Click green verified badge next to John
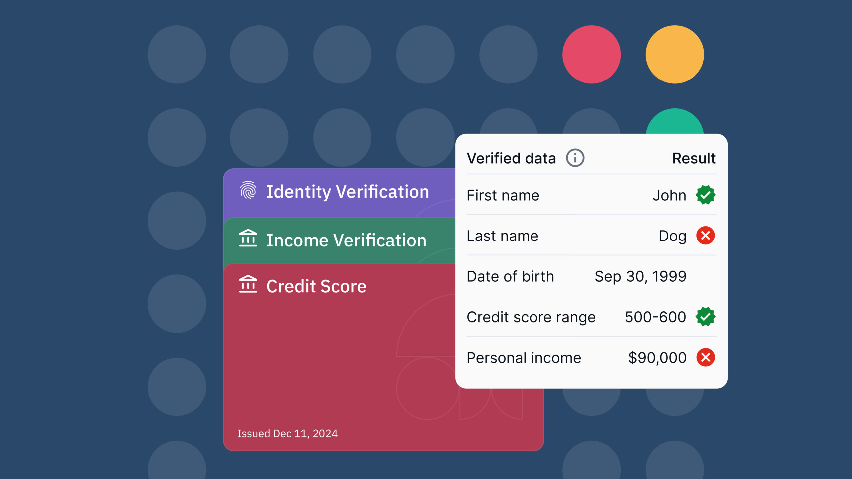Screen dimensions: 852x479 (705, 195)
